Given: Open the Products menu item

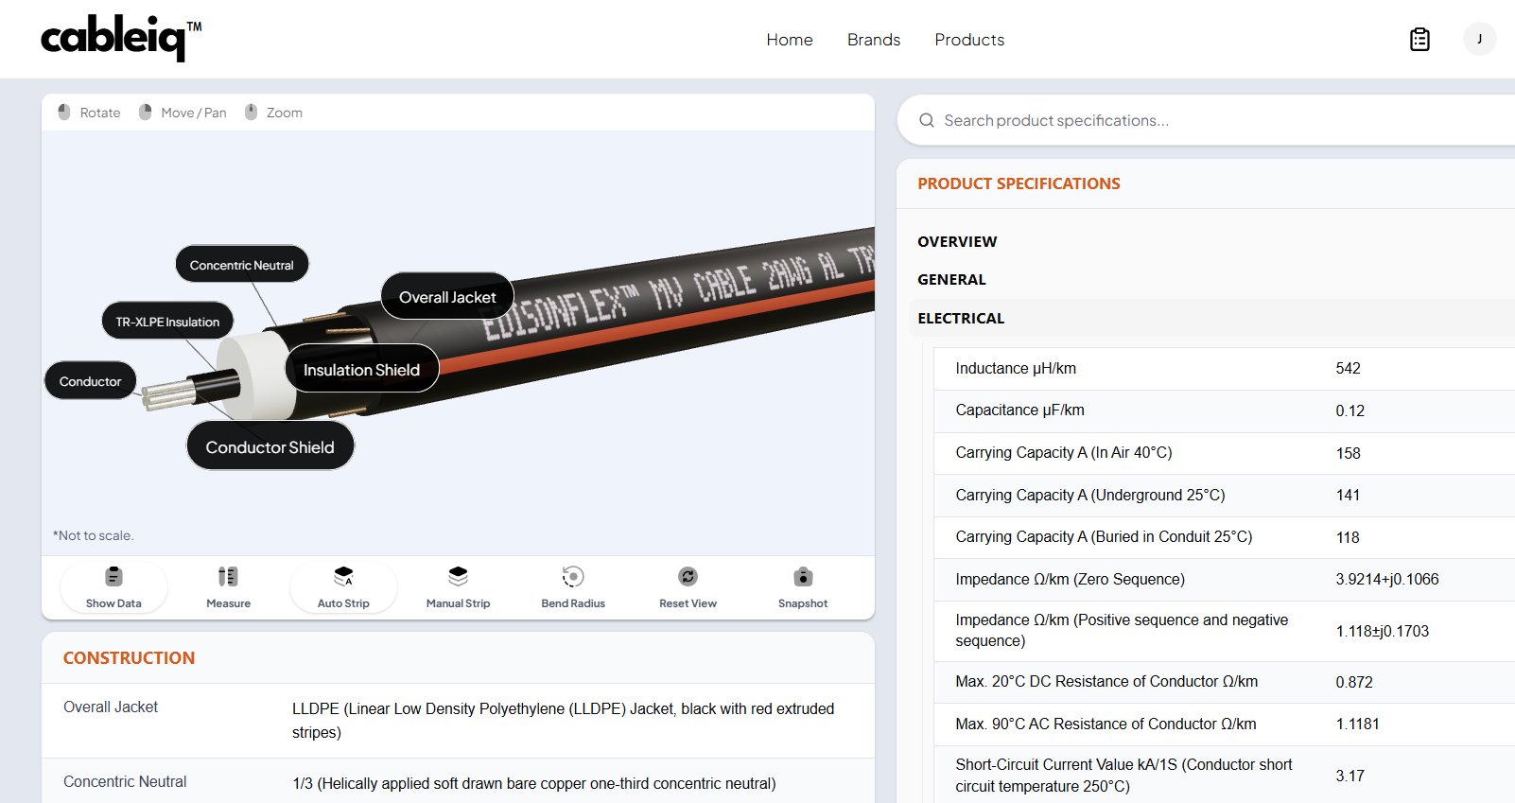Looking at the screenshot, I should (969, 40).
